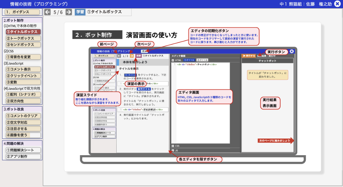
Task: Click the 学習 mode badge
Action: click(x=80, y=12)
